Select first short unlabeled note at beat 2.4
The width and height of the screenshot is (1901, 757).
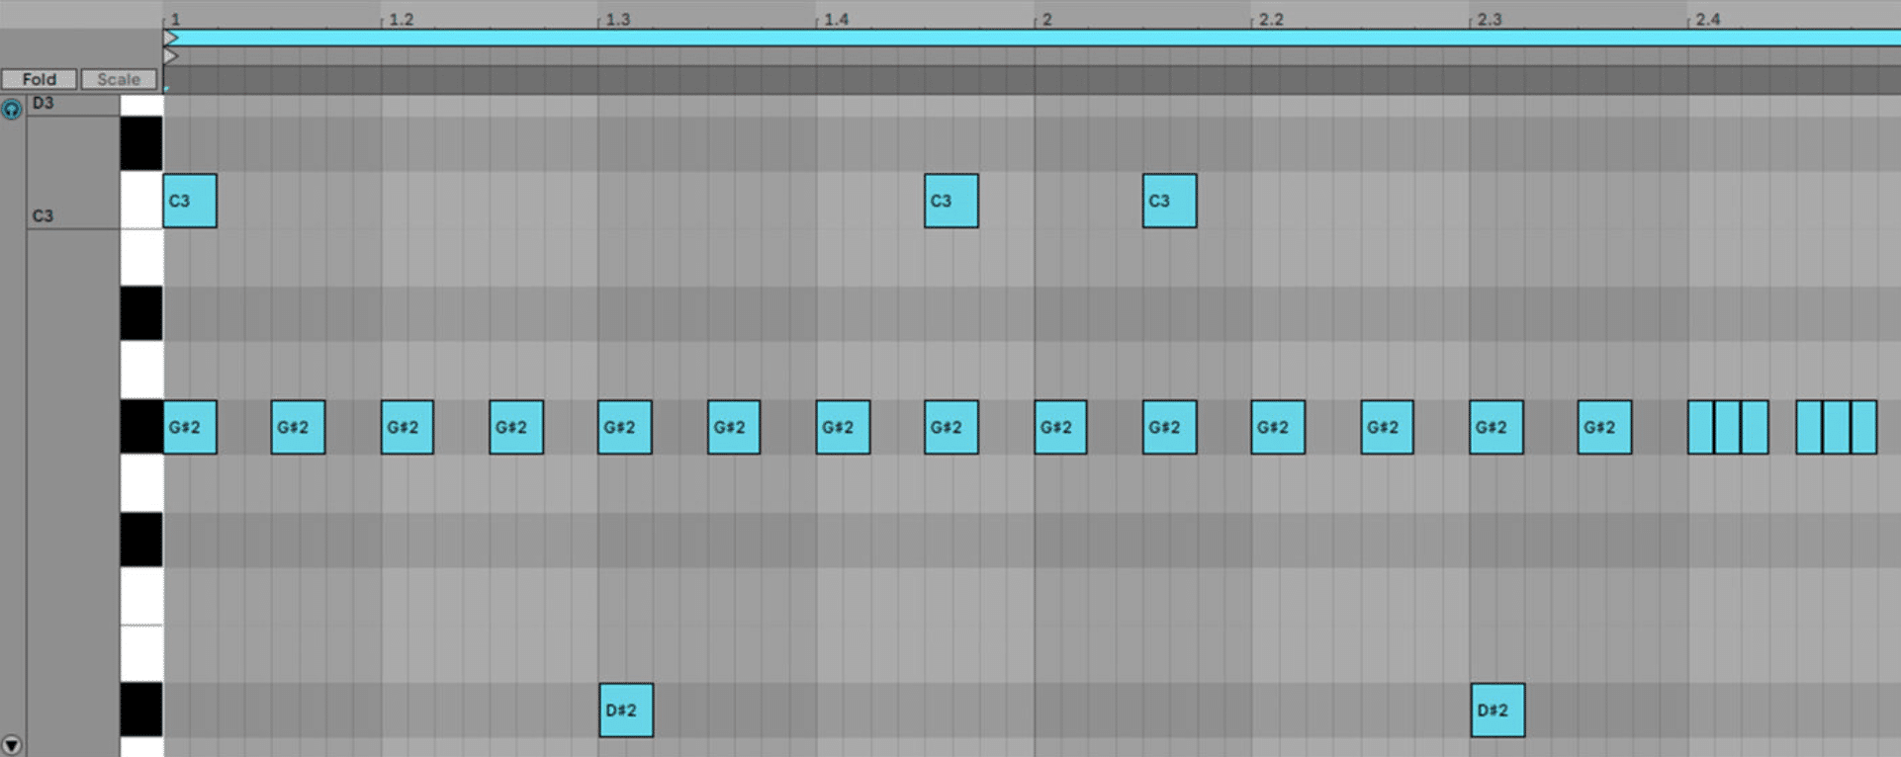[x=1700, y=427]
